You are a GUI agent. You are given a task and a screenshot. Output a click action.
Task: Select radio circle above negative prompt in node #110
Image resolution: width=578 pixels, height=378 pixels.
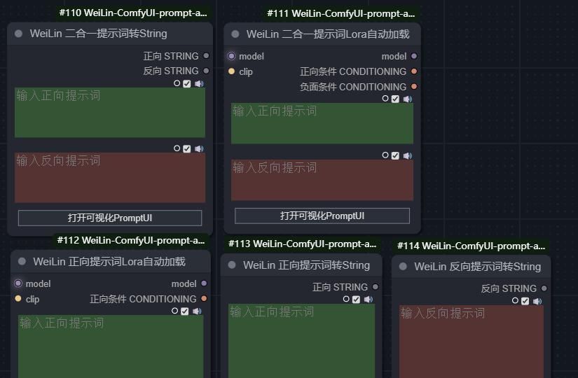click(177, 148)
